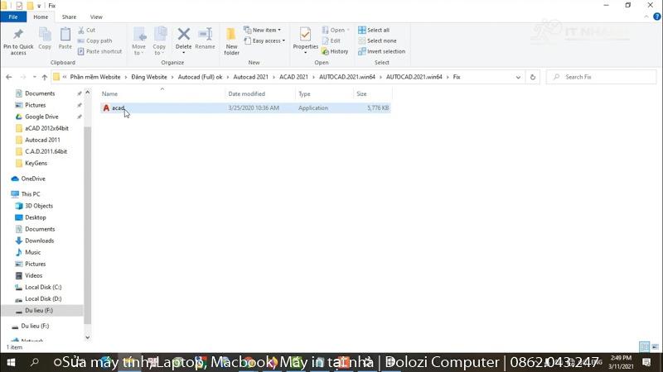Go back with the Back arrow
This screenshot has width=663, height=372.
coord(9,77)
